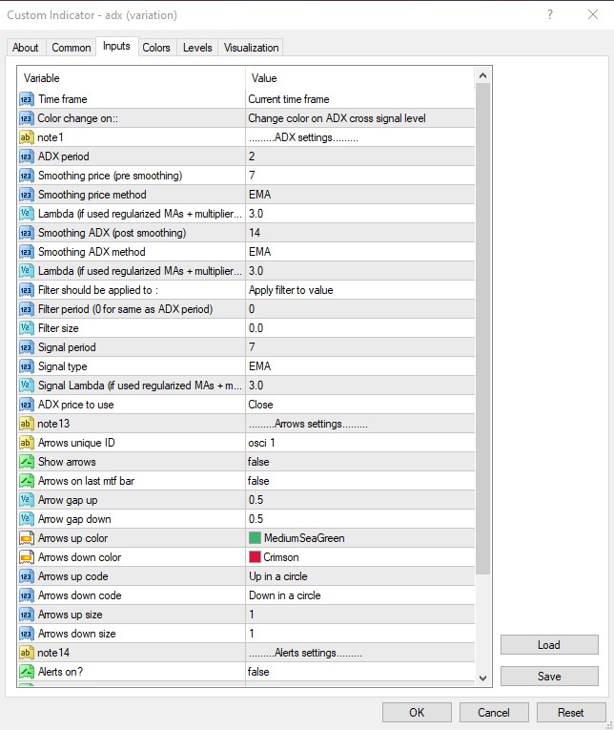
Task: Click the OK button
Action: tap(417, 712)
